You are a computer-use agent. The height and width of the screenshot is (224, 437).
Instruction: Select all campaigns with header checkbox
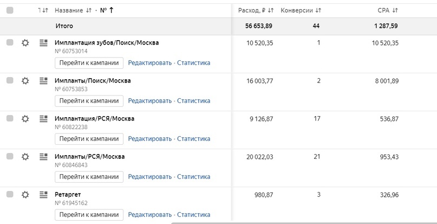pyautogui.click(x=10, y=10)
